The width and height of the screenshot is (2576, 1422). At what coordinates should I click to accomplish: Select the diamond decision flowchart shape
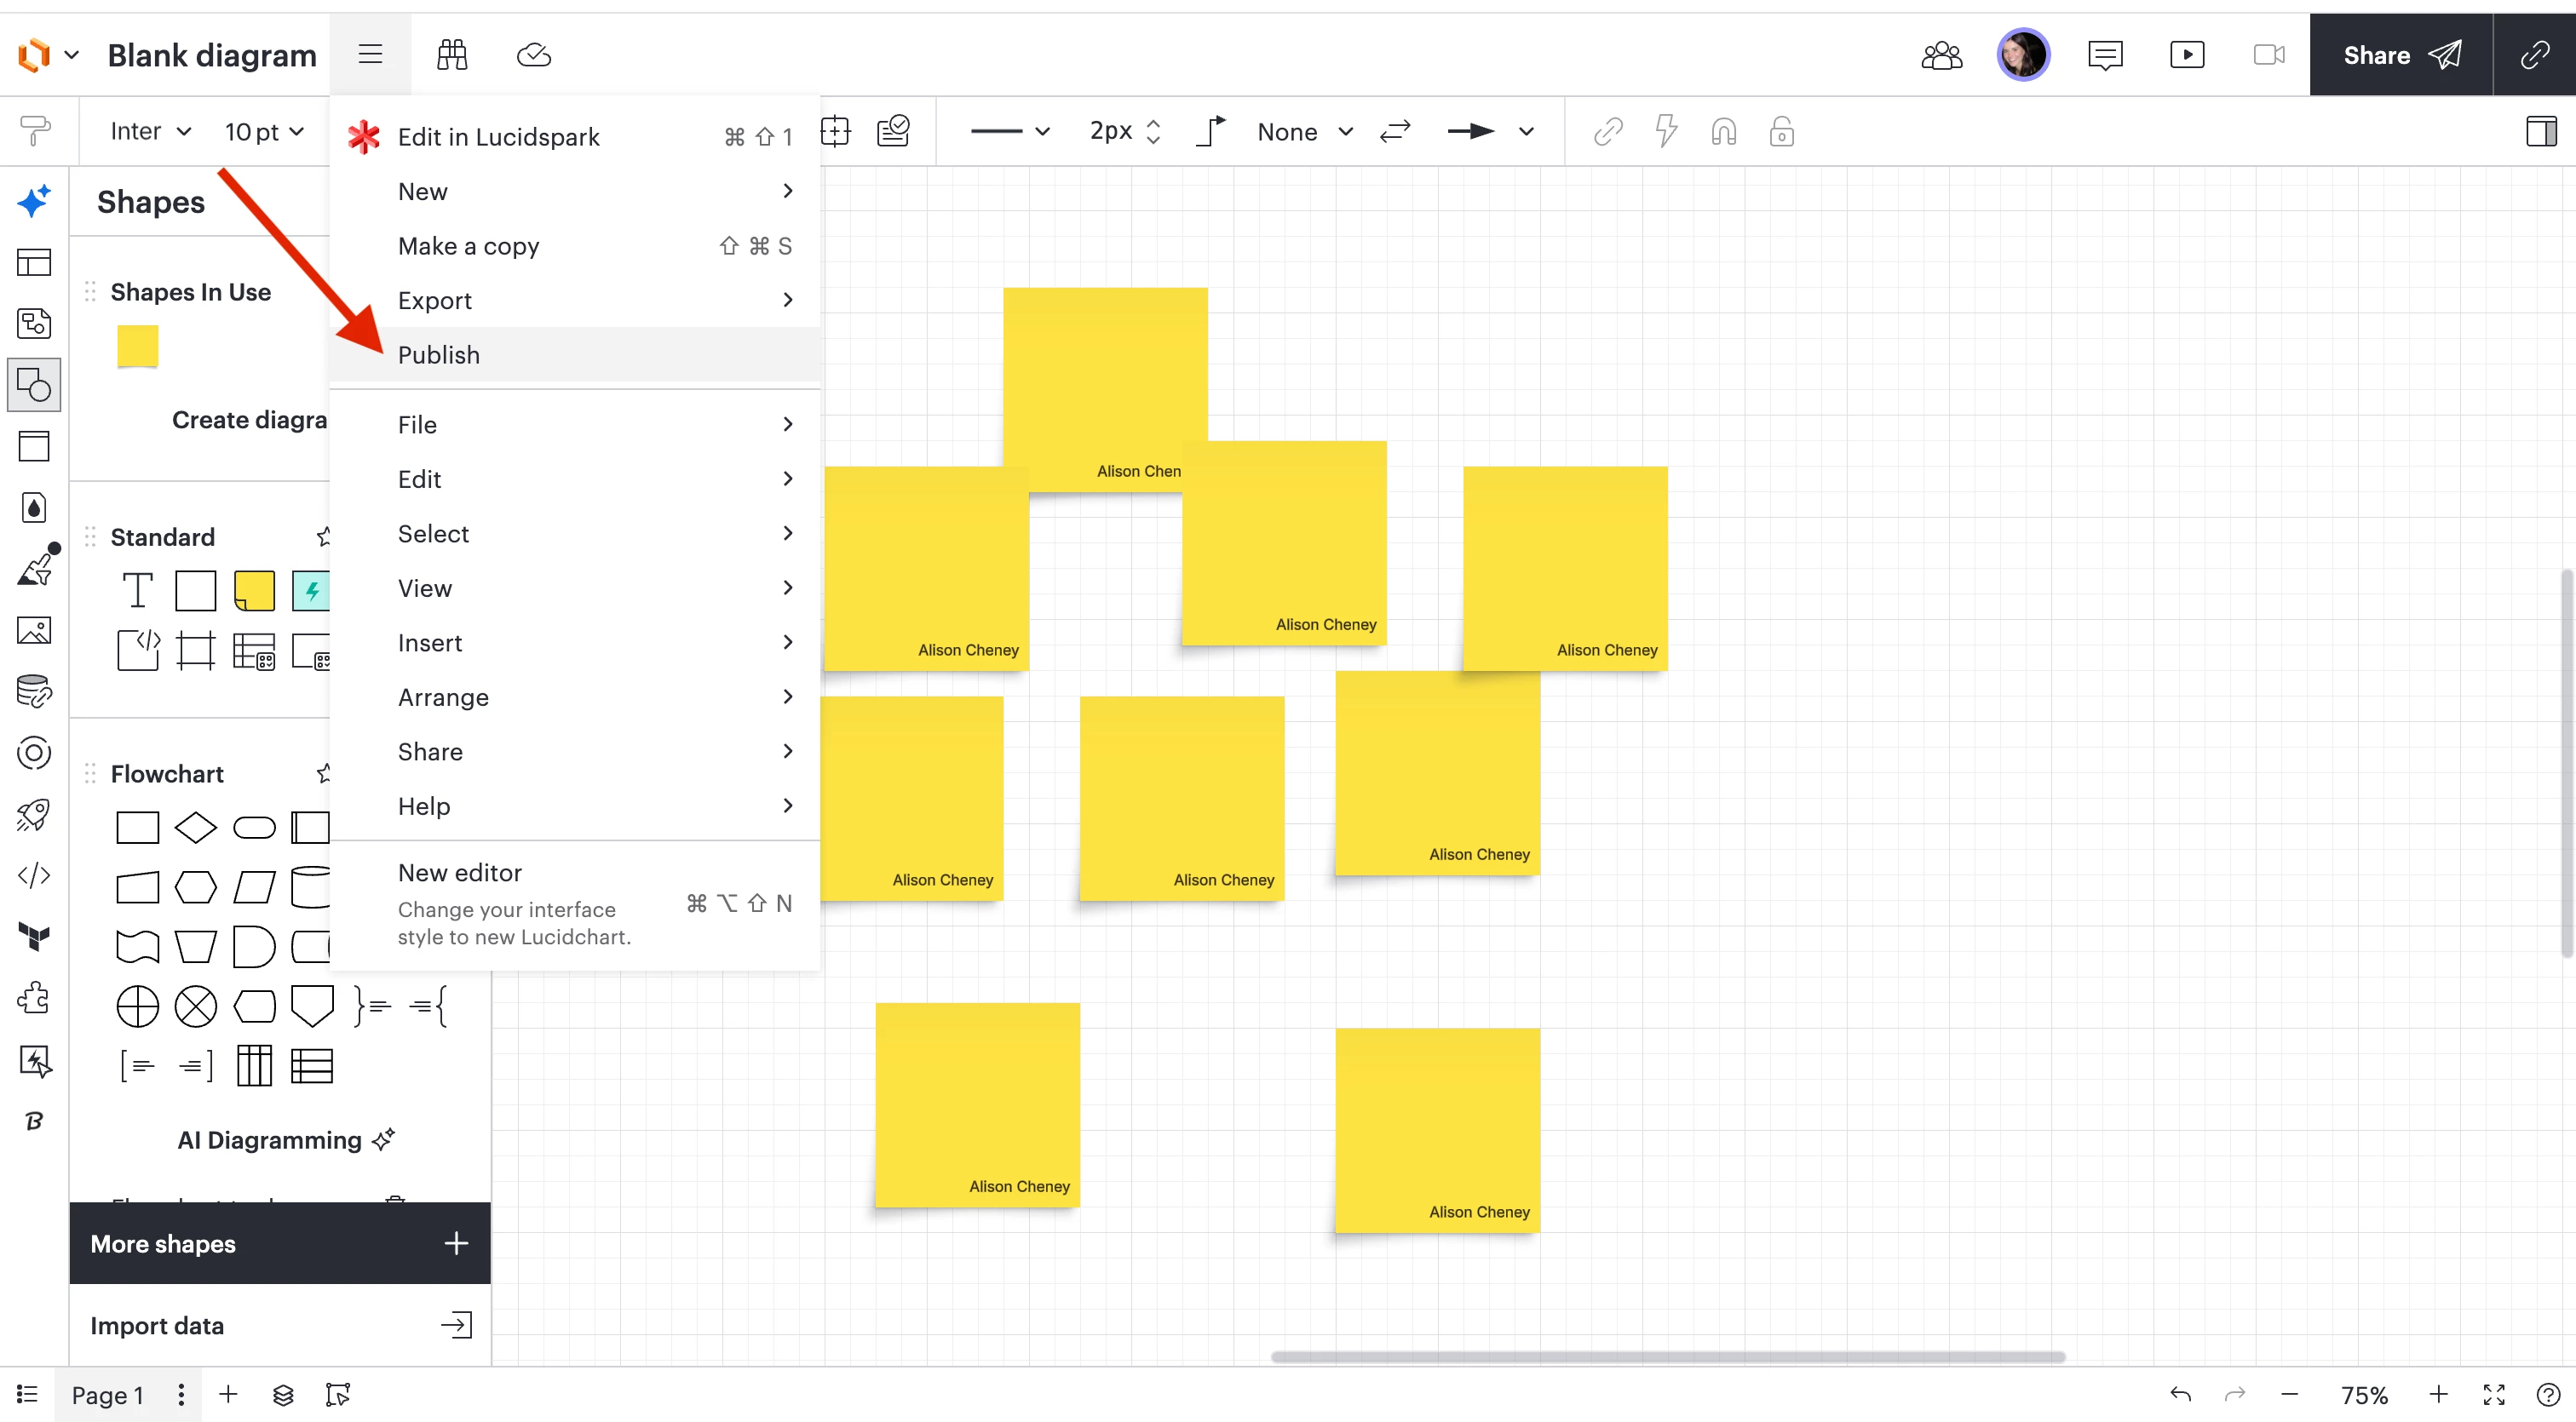tap(195, 828)
